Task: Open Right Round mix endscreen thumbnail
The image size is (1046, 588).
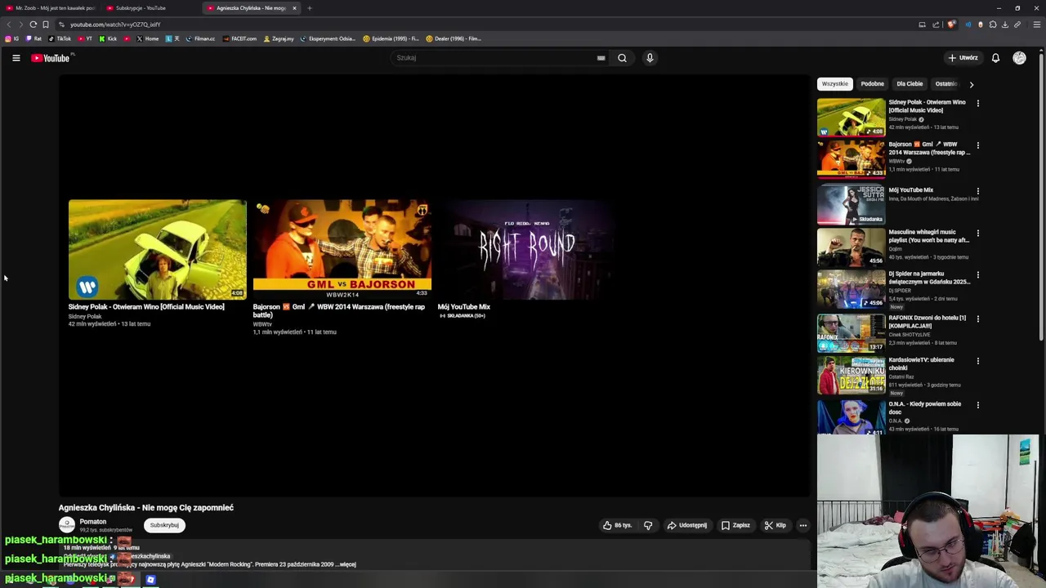Action: [x=526, y=250]
